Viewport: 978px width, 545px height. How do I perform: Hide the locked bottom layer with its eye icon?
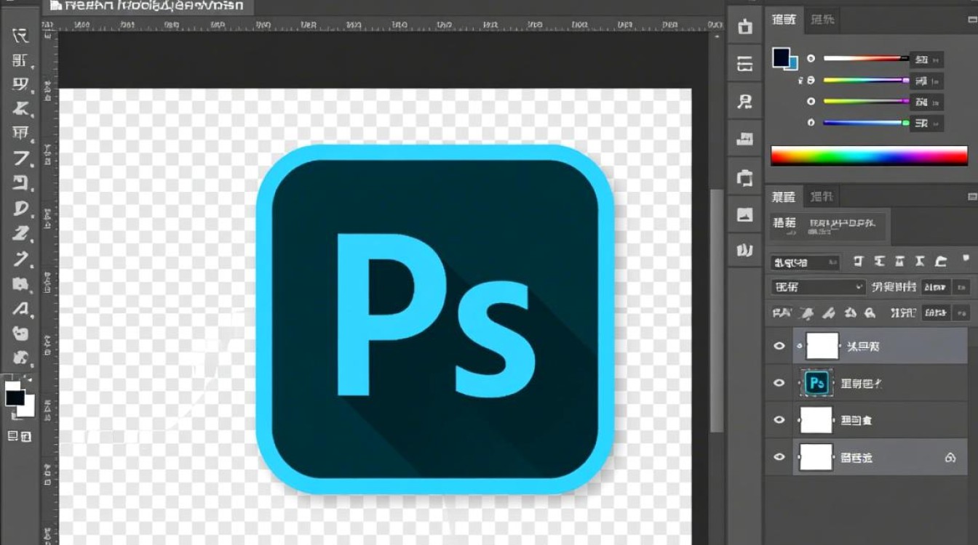(x=779, y=457)
